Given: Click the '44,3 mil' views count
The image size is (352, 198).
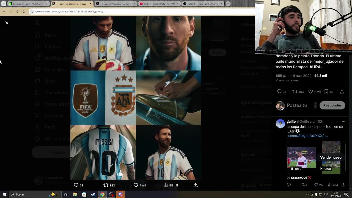Looking at the screenshot, I should [x=320, y=76].
